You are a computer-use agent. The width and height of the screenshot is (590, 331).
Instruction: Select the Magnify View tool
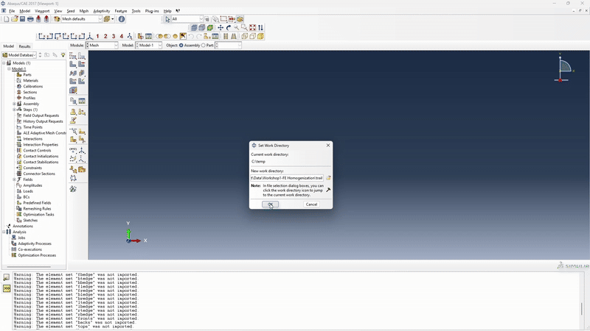click(x=236, y=27)
